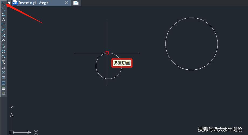Screen dimensions: 248x135
Task: Create a new drawing tab
Action: point(76,3)
